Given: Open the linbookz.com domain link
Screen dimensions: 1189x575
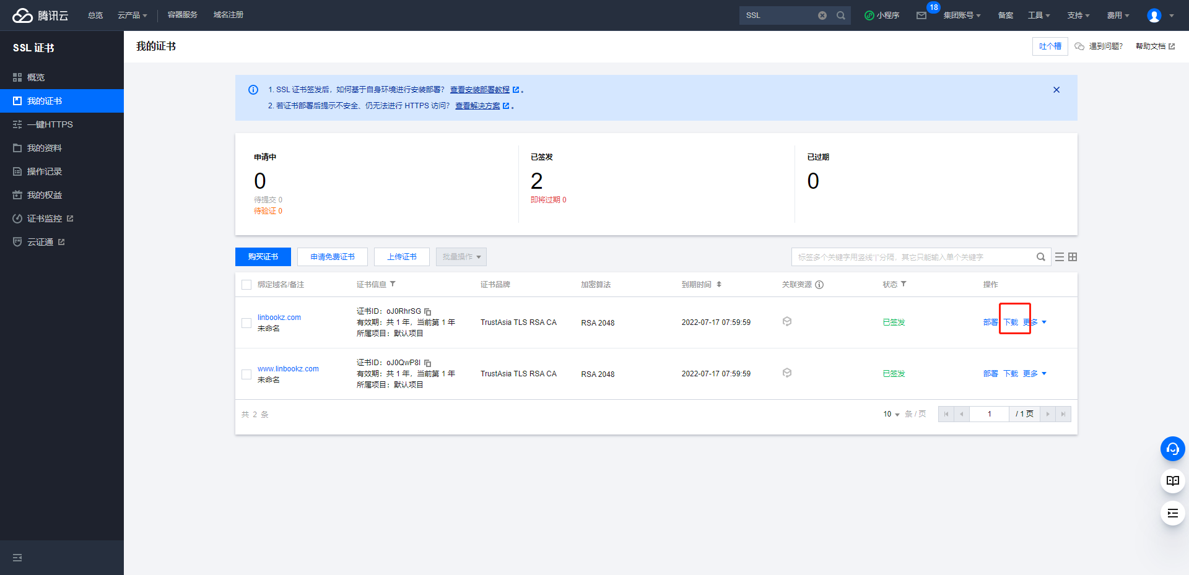Looking at the screenshot, I should (x=279, y=318).
